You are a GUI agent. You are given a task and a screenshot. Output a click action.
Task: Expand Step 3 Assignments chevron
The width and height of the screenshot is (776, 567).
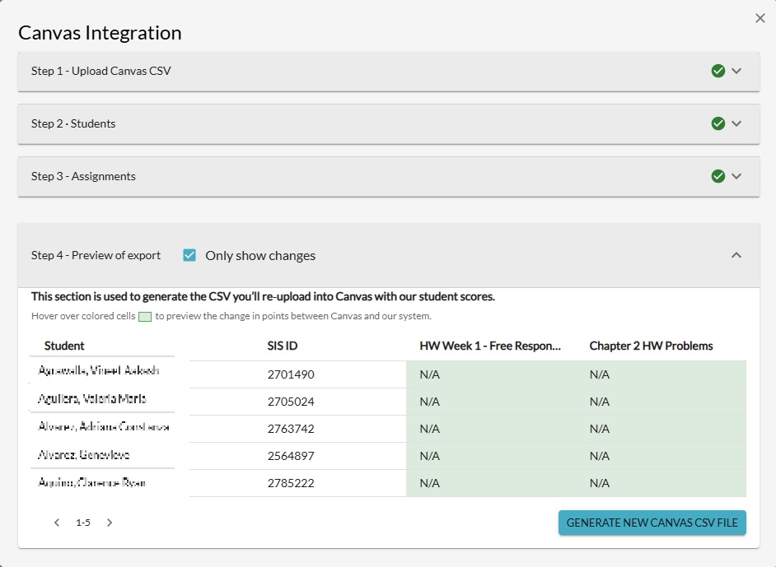tap(736, 176)
